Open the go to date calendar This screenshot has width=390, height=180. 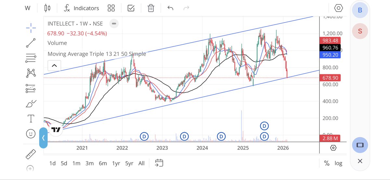click(x=159, y=163)
